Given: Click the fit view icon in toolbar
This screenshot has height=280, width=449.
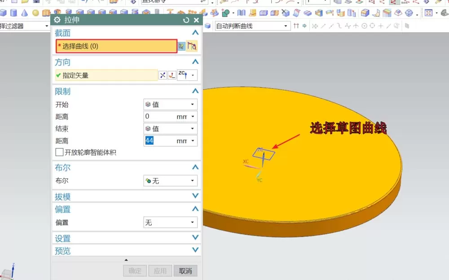Looking at the screenshot, I should tap(428, 13).
